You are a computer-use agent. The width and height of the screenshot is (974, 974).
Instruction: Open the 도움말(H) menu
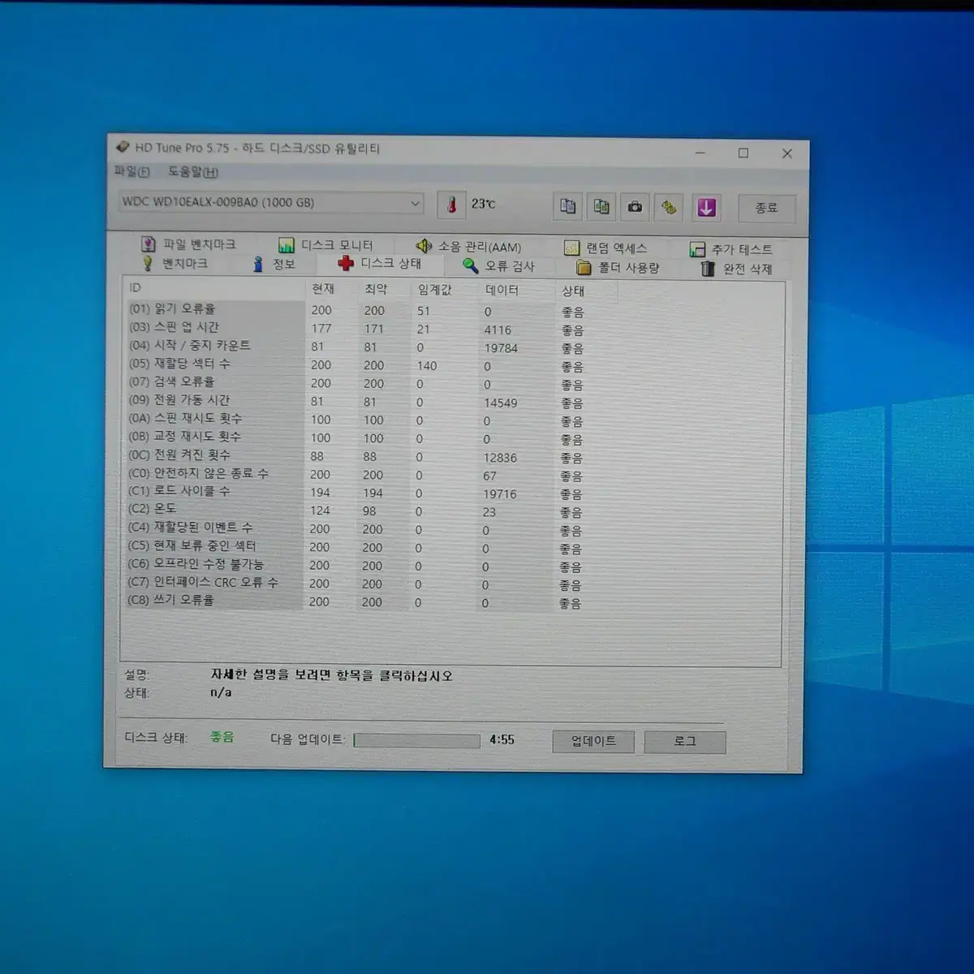coord(192,171)
